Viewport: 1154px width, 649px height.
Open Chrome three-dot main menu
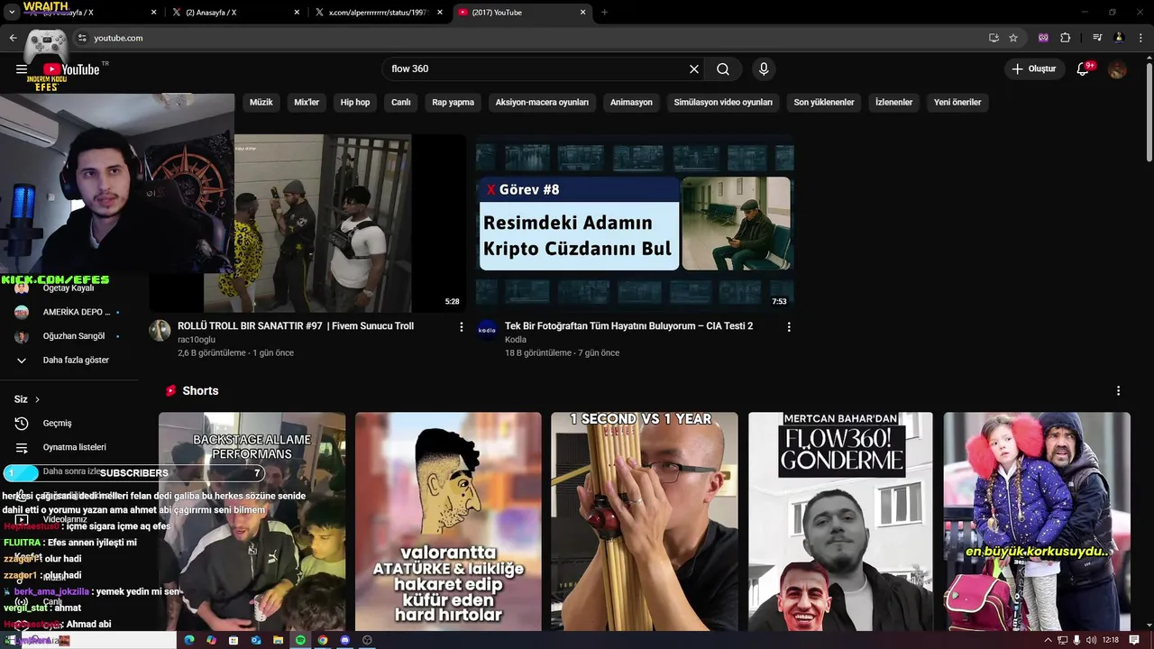(x=1140, y=38)
